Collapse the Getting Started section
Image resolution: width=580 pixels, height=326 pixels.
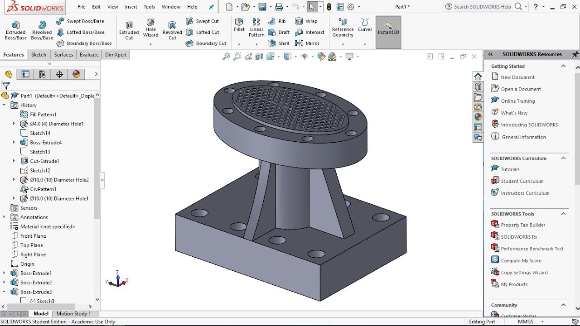point(563,66)
